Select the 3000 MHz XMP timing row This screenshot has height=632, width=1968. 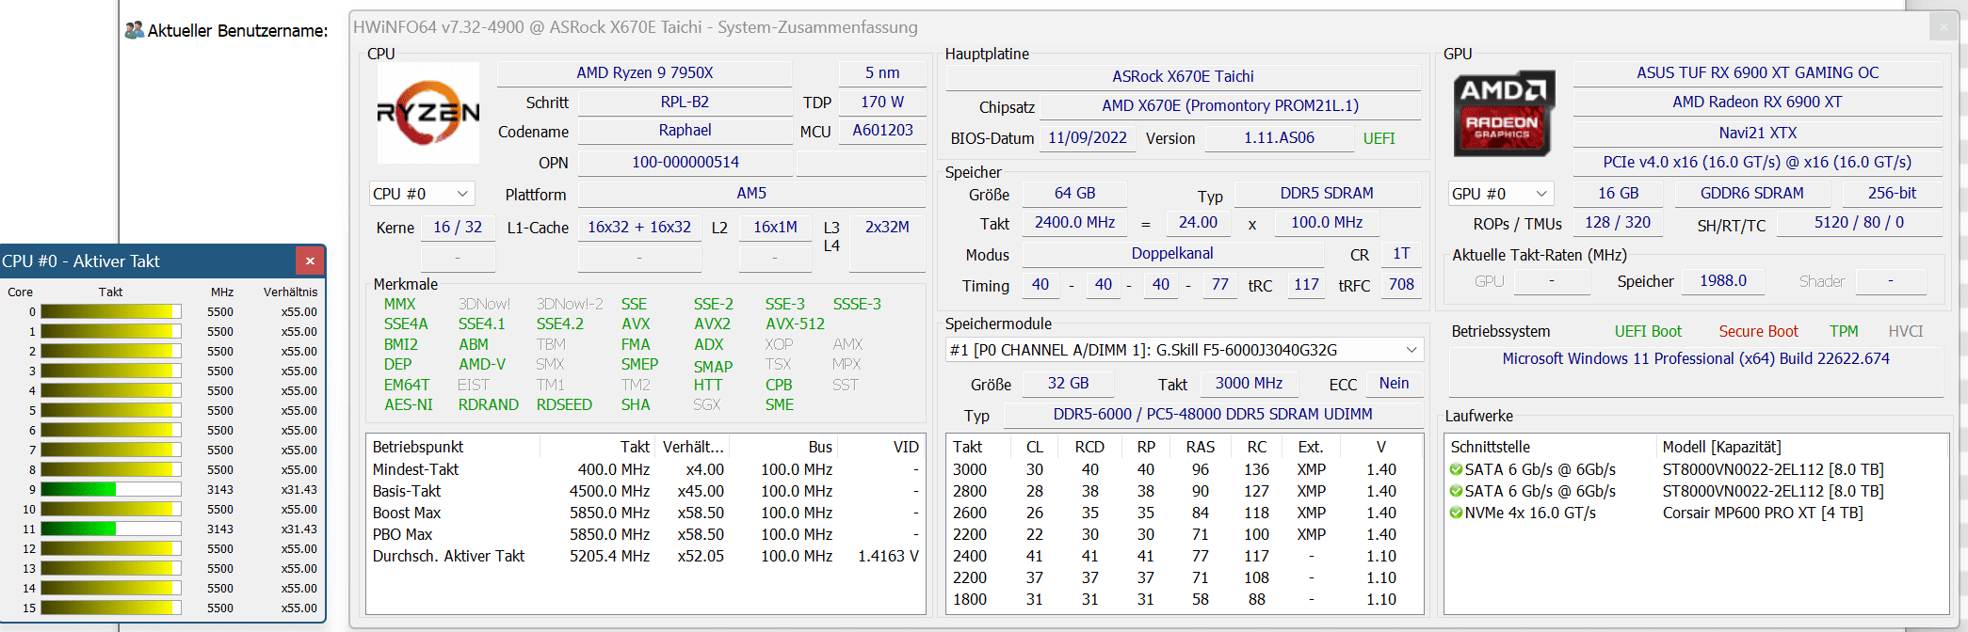(x=1183, y=469)
